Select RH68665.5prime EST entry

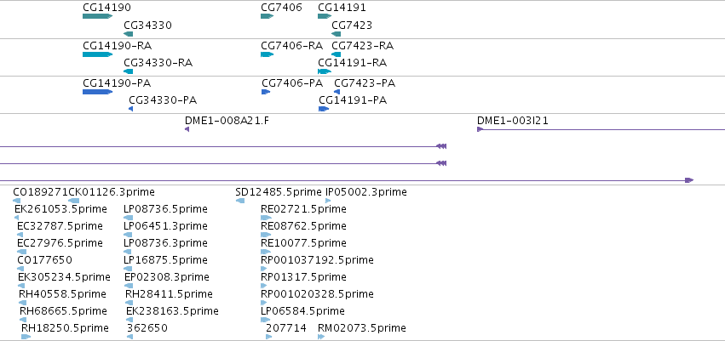pos(63,311)
